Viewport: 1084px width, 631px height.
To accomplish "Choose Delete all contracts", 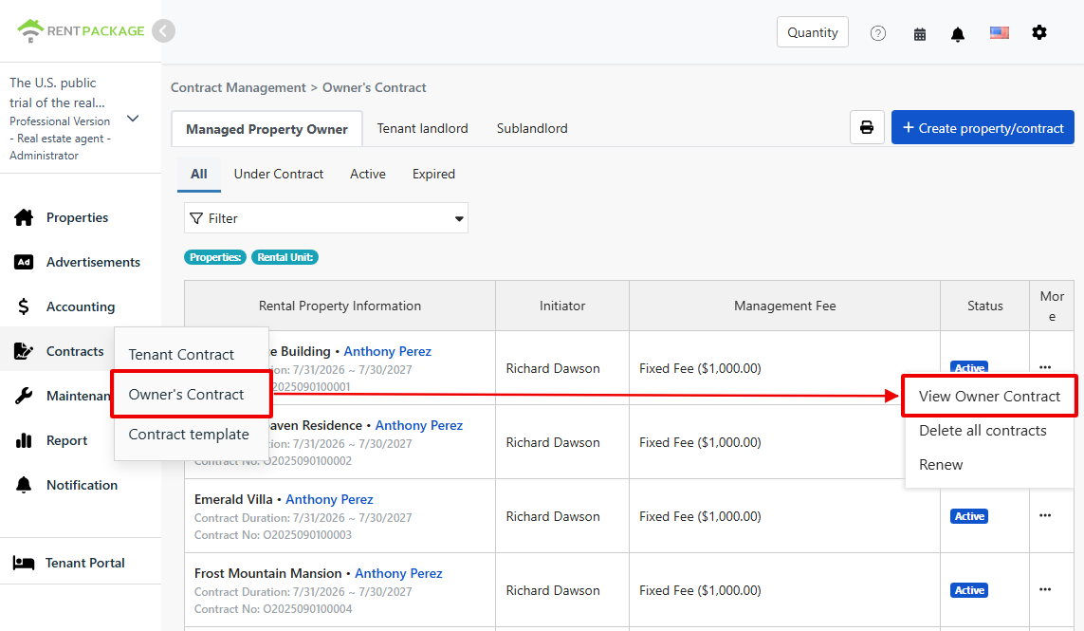I will pyautogui.click(x=983, y=431).
